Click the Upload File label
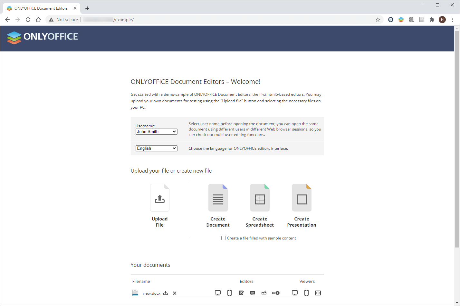The image size is (460, 306). coord(160,222)
